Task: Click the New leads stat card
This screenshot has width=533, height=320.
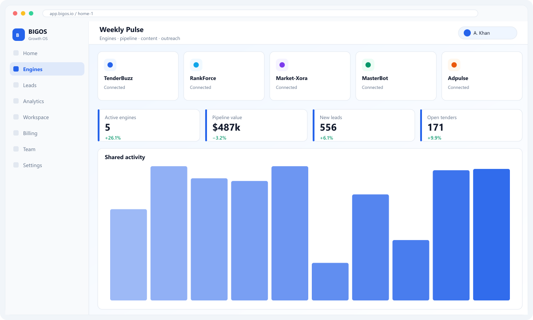Action: [x=364, y=125]
